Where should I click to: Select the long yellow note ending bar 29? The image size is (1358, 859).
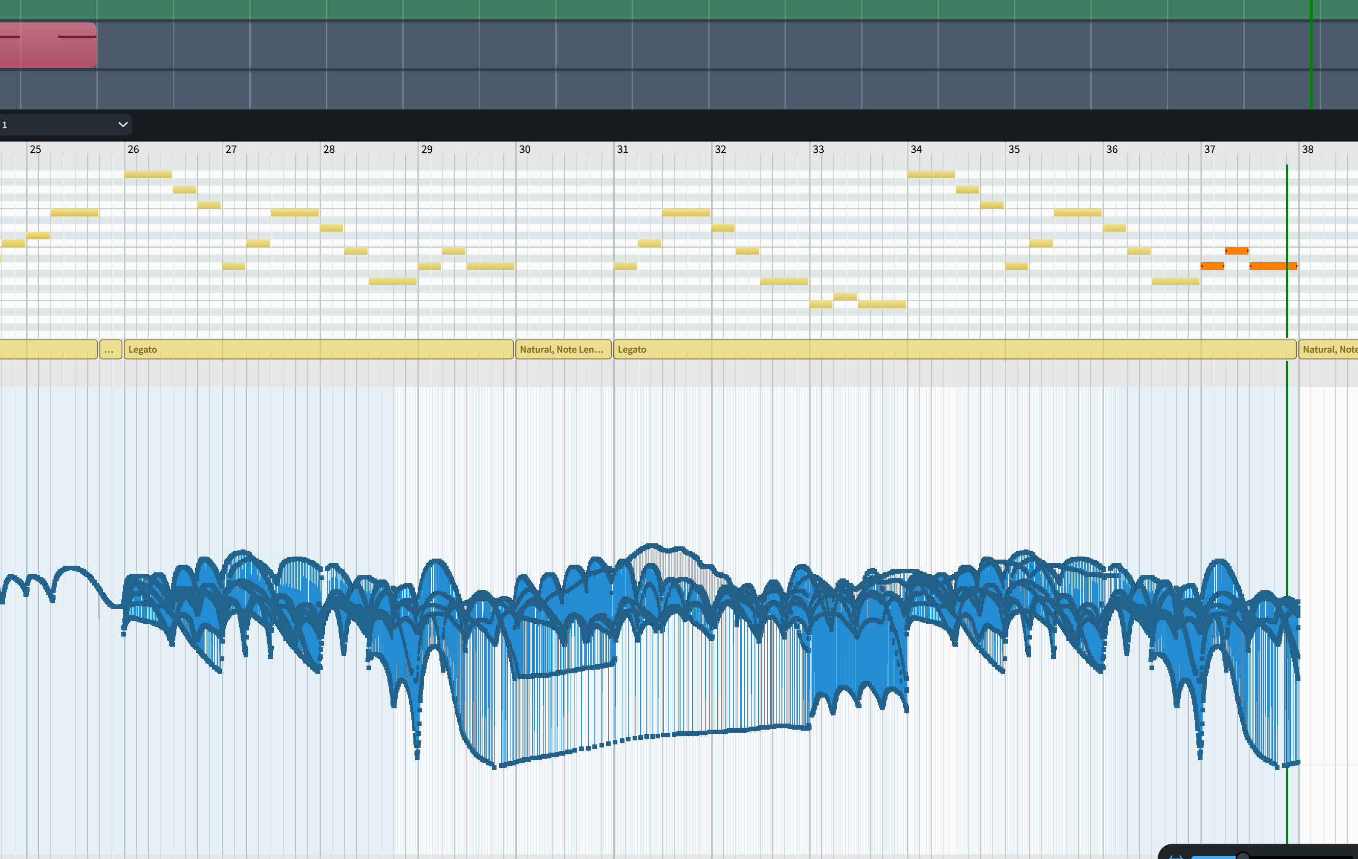(x=490, y=266)
